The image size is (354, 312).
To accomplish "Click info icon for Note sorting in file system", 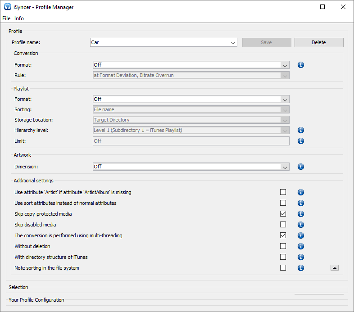I will coord(301,268).
